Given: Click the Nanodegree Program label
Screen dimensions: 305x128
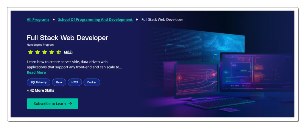Looking at the screenshot, I should [40, 45].
